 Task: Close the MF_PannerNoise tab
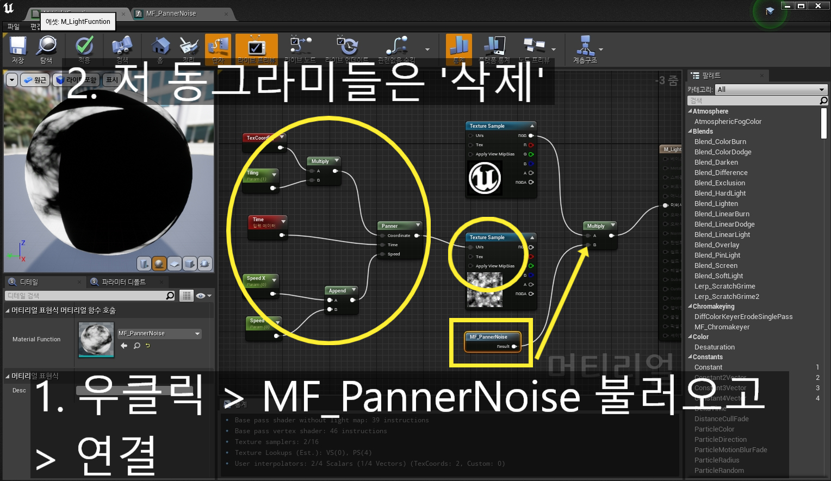[226, 14]
